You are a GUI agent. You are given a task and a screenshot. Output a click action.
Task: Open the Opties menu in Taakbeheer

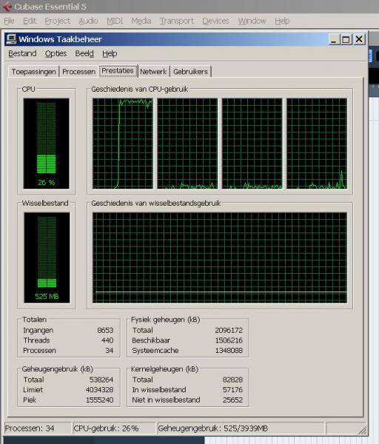56,53
